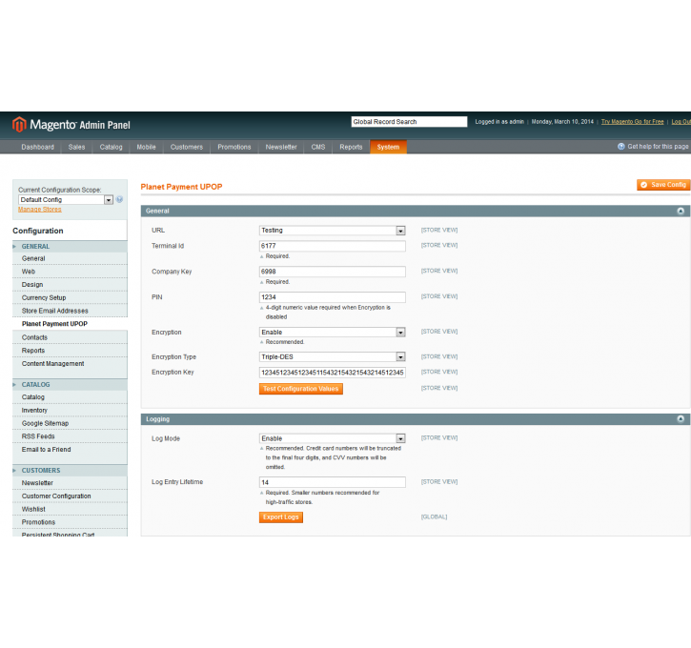Click into the Encryption Key field
Screen dimensions: 691x648
pos(333,373)
